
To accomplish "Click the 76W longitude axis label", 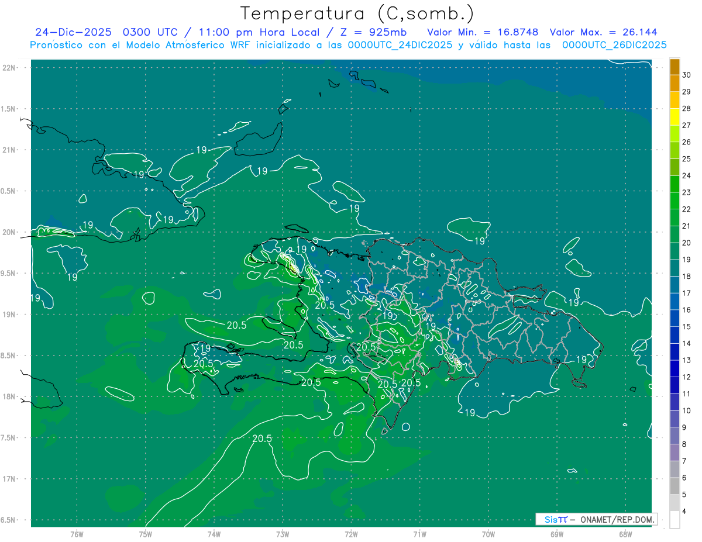I will tap(77, 534).
